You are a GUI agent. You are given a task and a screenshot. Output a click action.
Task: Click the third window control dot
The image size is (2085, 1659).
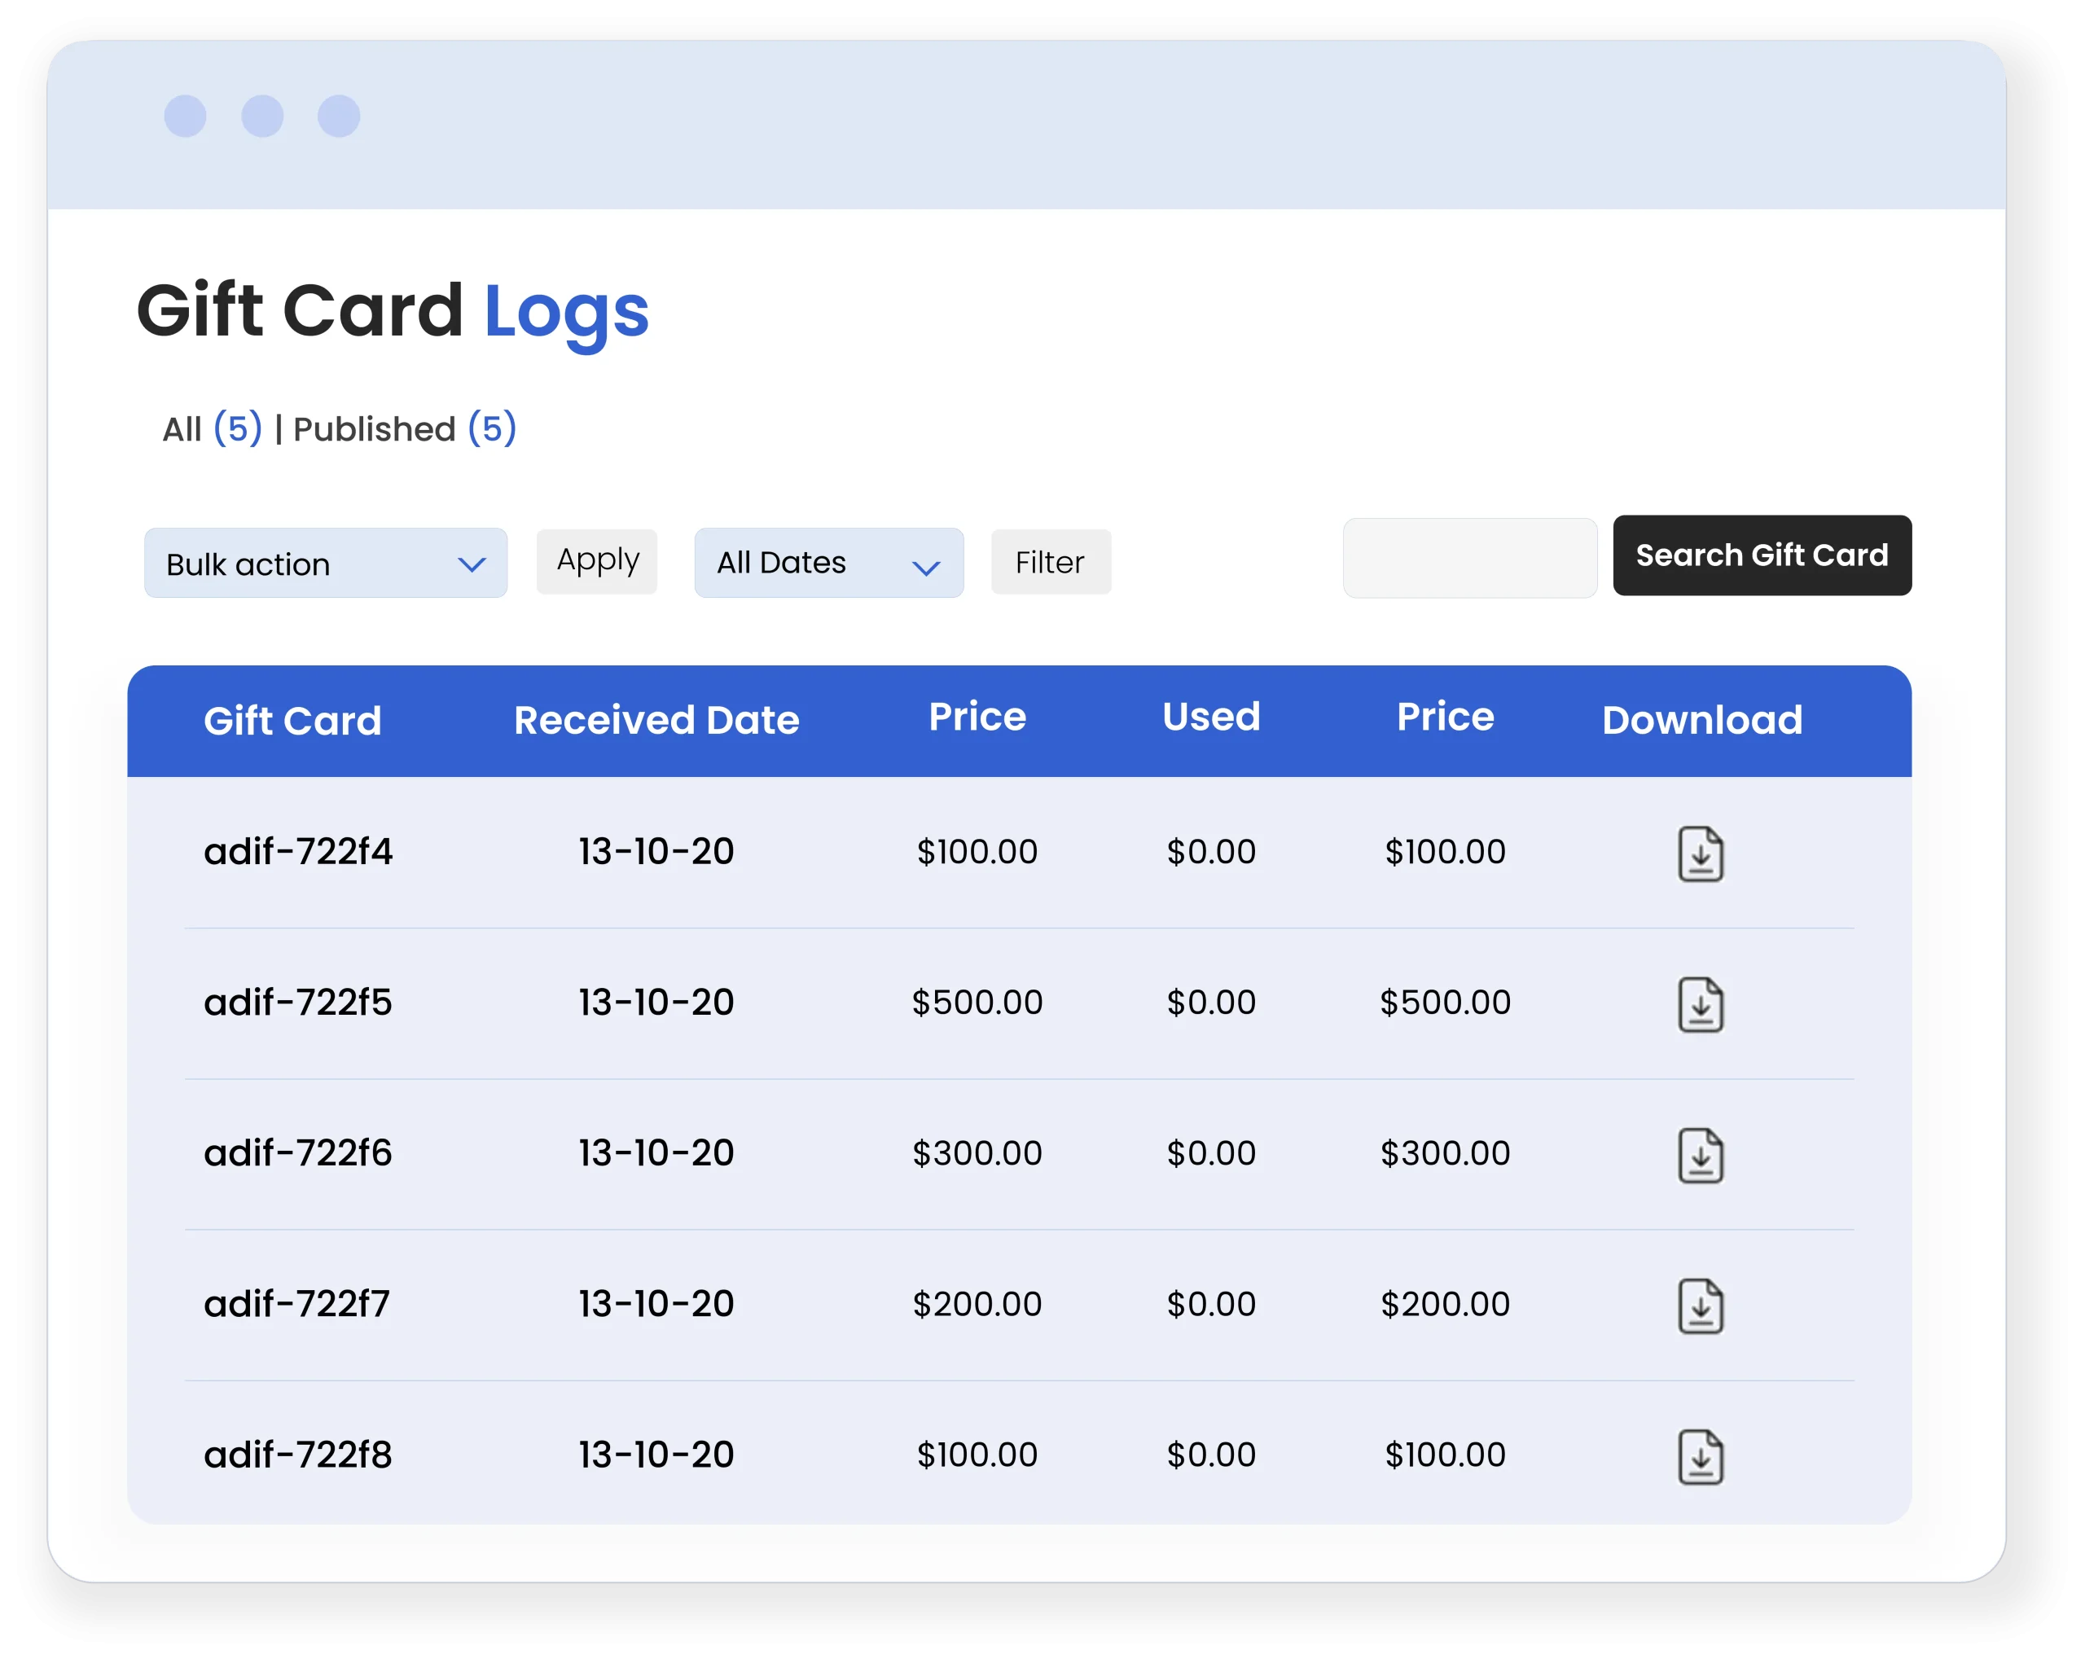[x=340, y=116]
